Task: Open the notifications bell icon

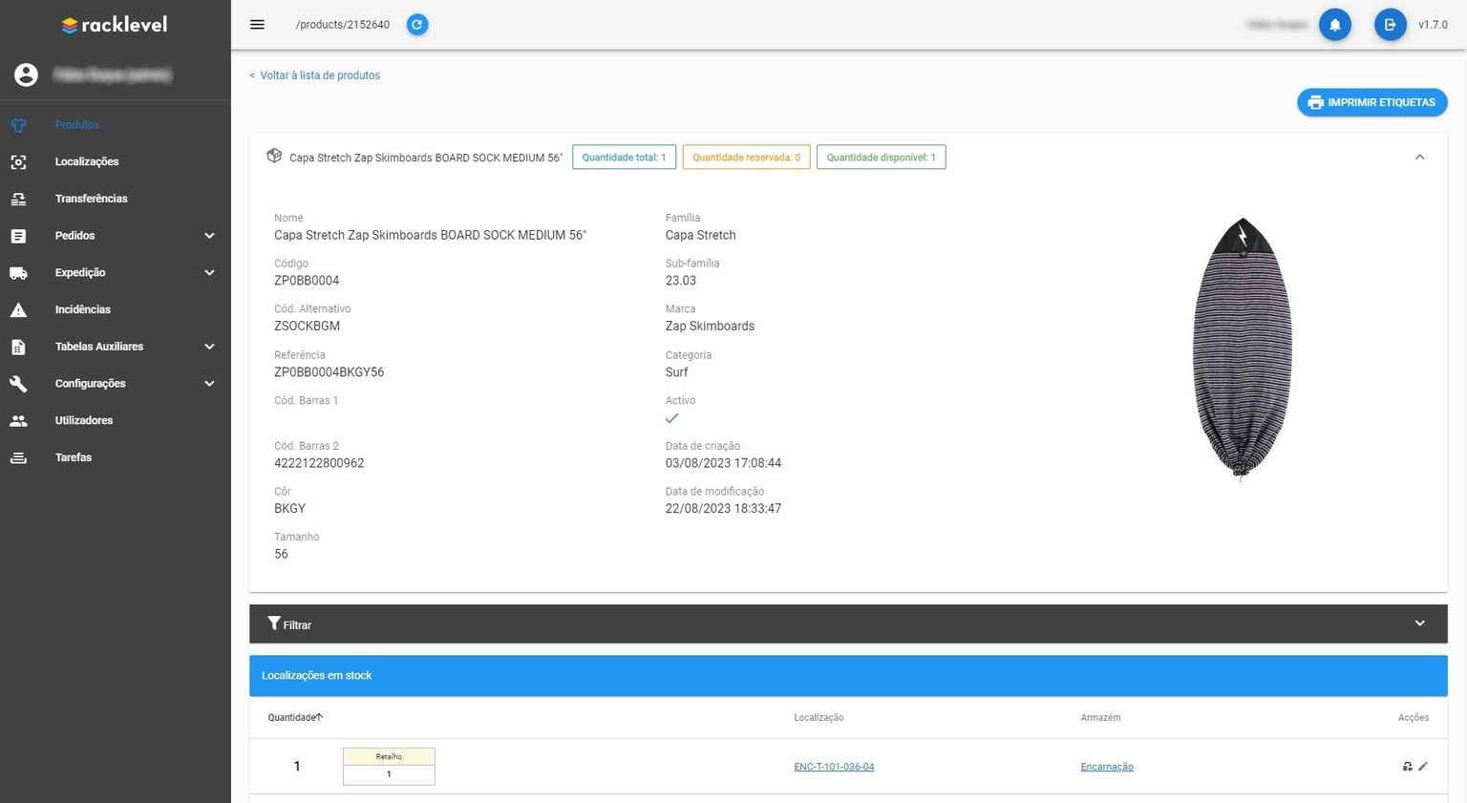Action: [1335, 25]
